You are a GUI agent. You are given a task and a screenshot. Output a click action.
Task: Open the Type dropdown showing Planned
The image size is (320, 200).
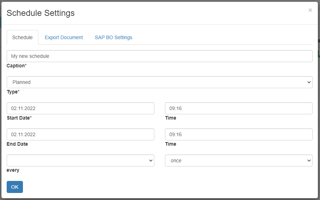159,82
